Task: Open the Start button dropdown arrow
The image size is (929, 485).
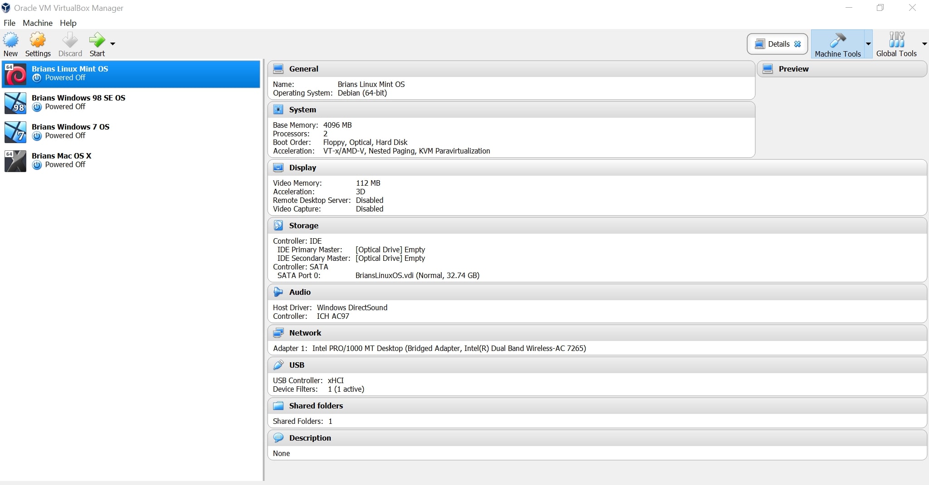Action: [x=112, y=44]
